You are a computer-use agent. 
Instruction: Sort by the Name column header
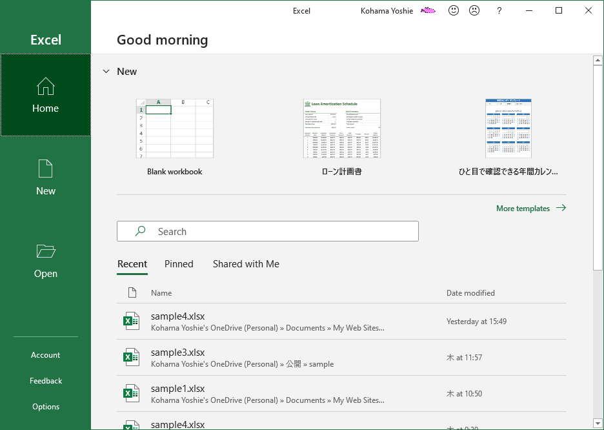[161, 293]
